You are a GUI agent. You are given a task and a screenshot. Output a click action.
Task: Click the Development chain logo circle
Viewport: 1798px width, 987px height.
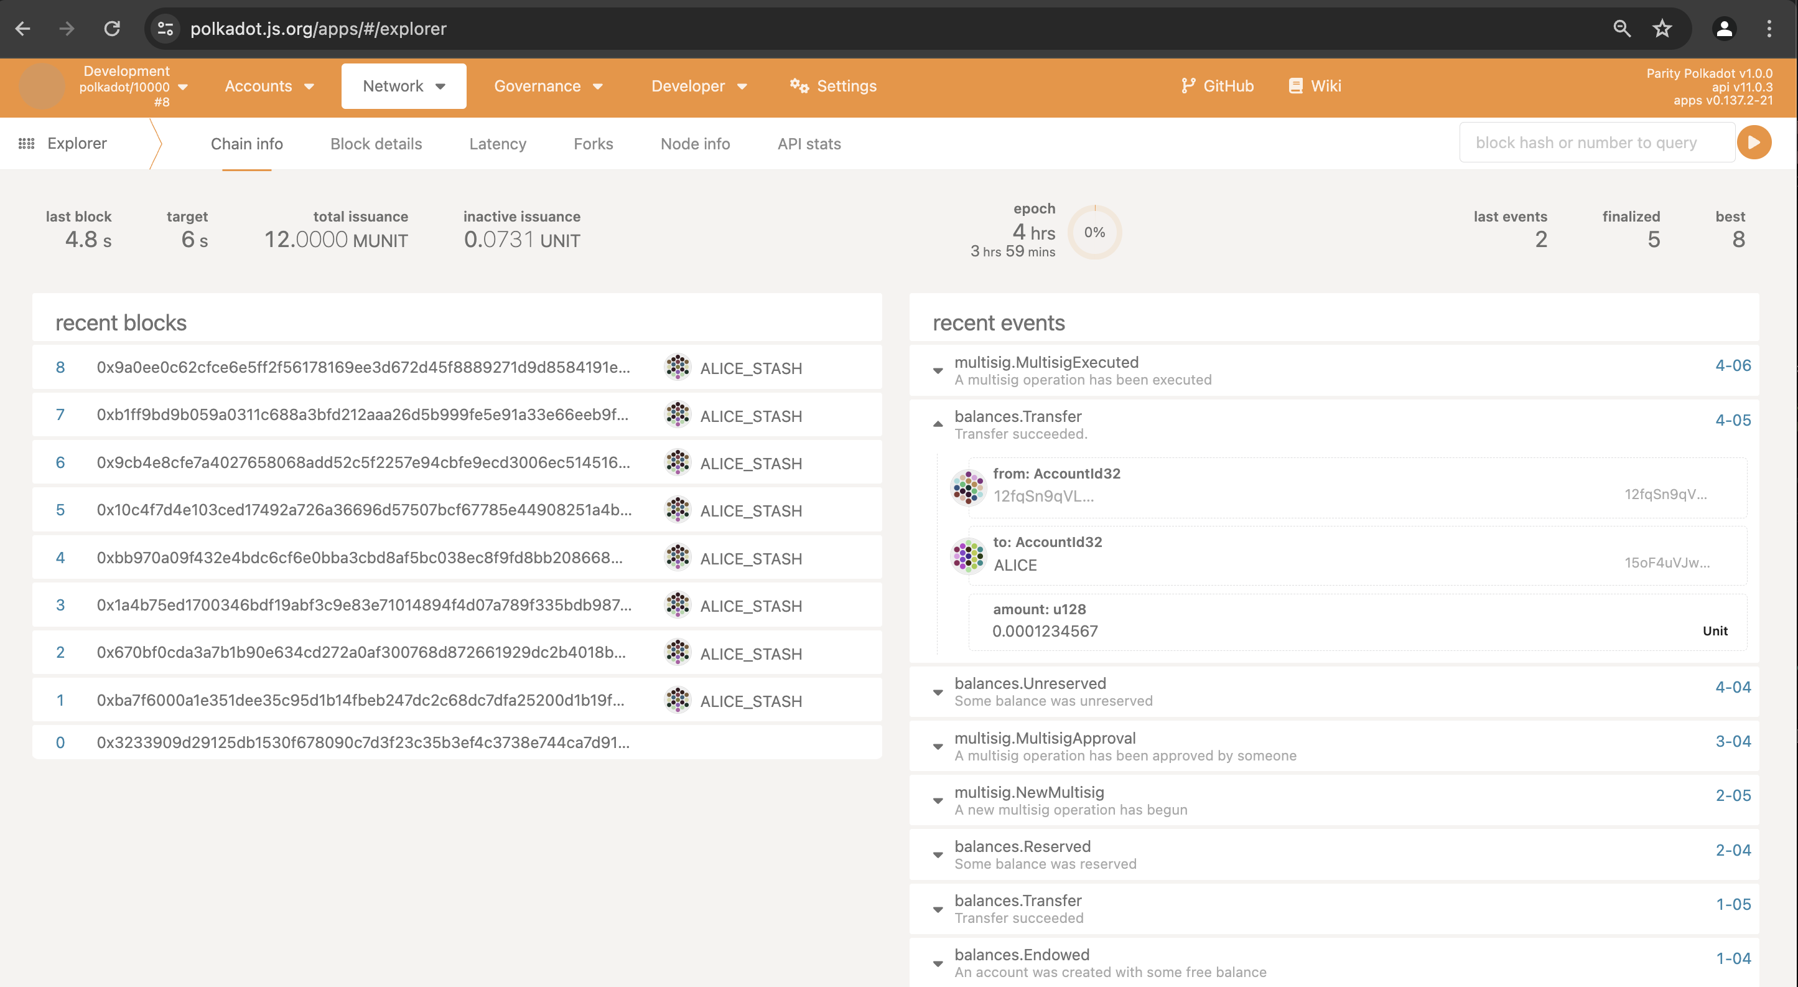[x=41, y=87]
